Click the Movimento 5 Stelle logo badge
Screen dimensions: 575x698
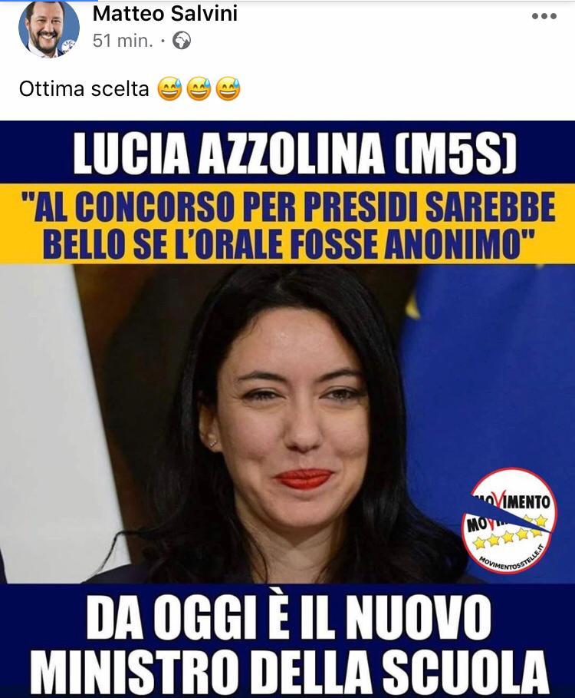[x=509, y=520]
